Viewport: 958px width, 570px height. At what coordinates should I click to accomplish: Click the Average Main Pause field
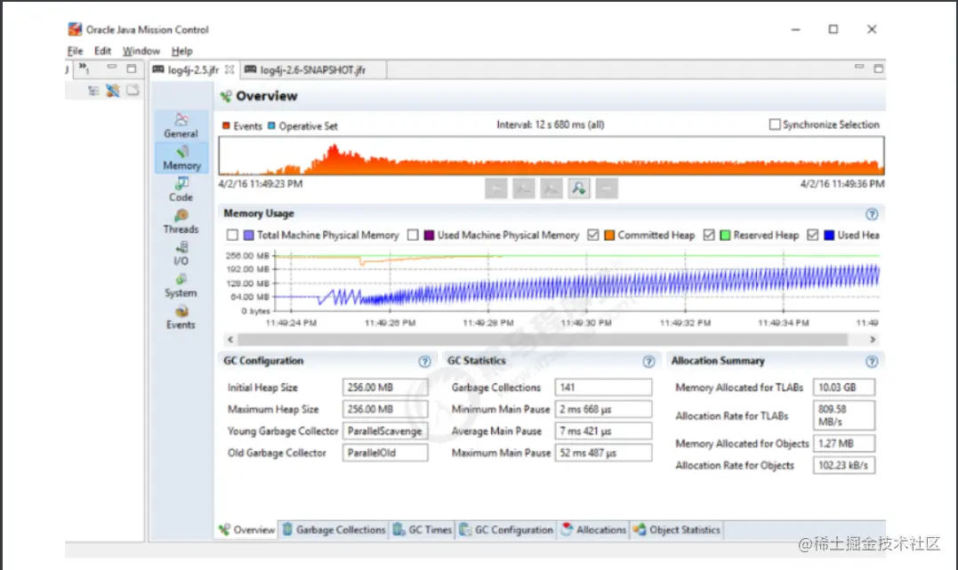[x=604, y=431]
